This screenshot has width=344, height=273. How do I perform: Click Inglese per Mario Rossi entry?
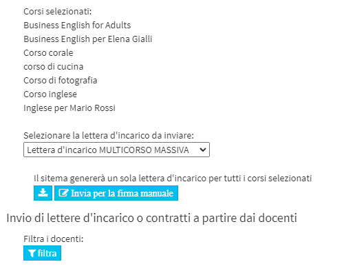[x=69, y=108]
